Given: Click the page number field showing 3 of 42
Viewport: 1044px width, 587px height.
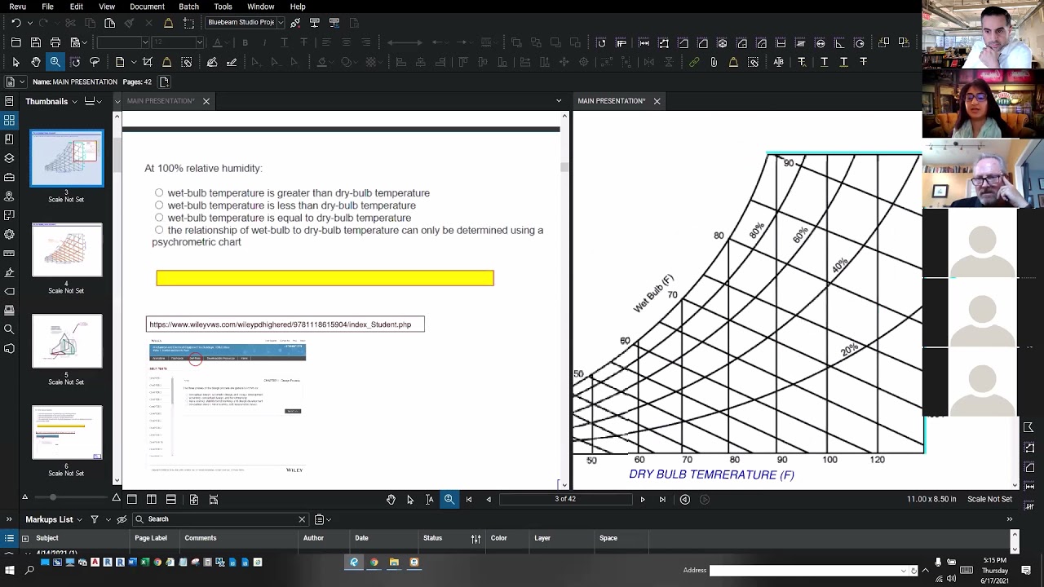Looking at the screenshot, I should click(x=565, y=499).
